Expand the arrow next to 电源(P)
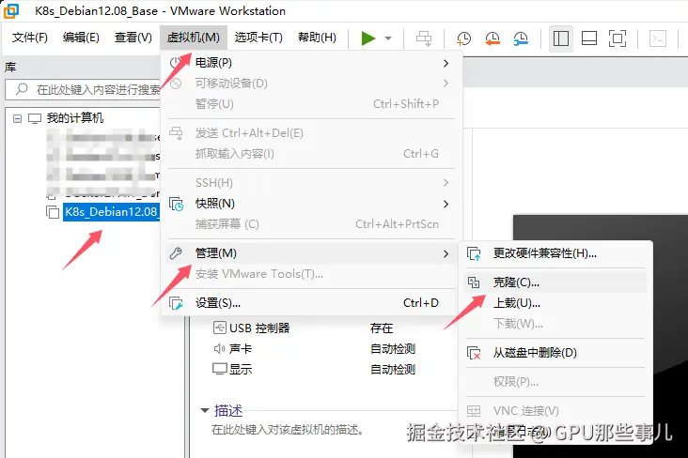The height and width of the screenshot is (458, 688). [446, 63]
